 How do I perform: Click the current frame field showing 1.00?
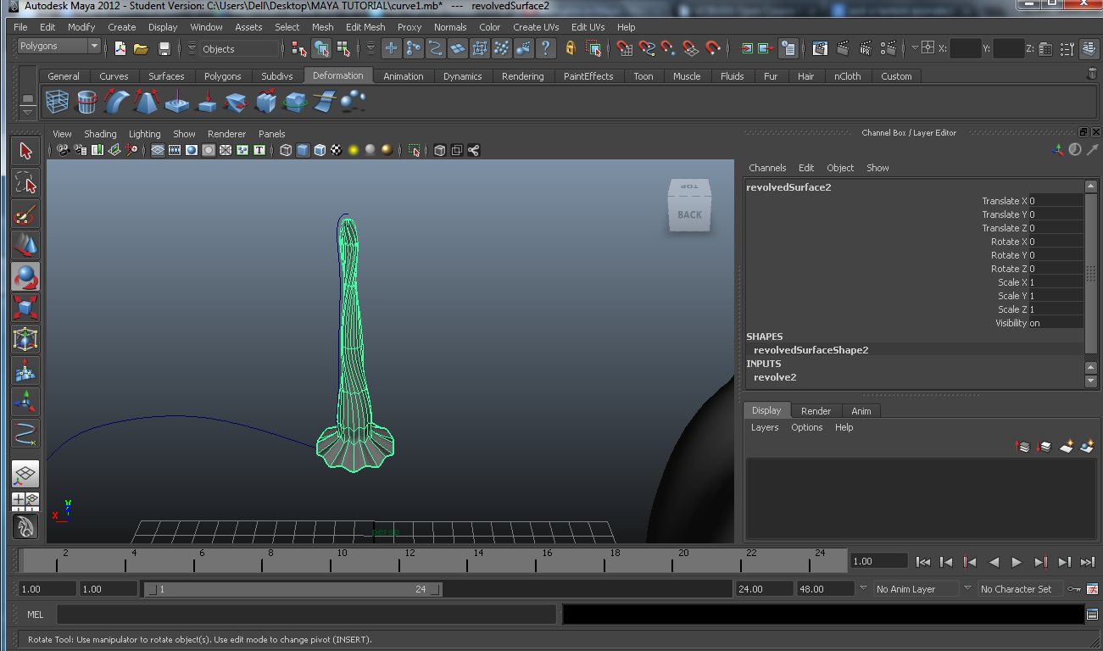coord(879,561)
